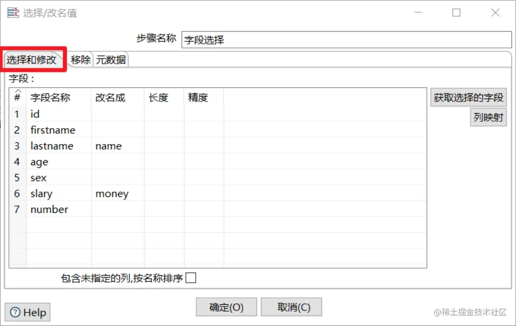Cancel with the 取消(C) button
Image resolution: width=516 pixels, height=326 pixels.
[291, 307]
